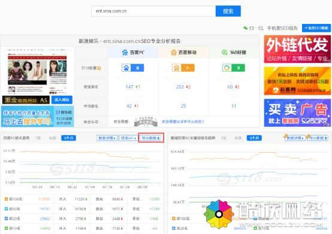The height and width of the screenshot is (234, 332).
Task: Click the Baidu mobile weight badge showing 7
Action: 183,68
